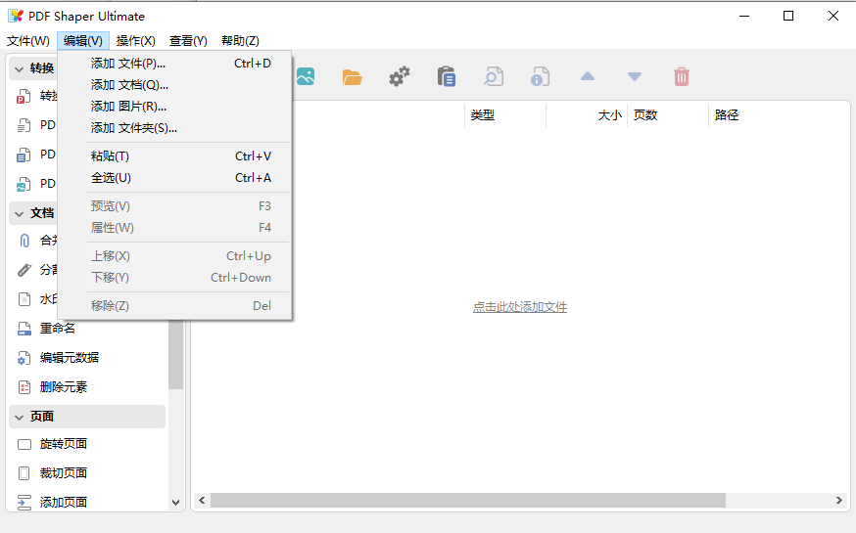Open the 文件(W) menu
This screenshot has width=856, height=533.
pos(27,41)
